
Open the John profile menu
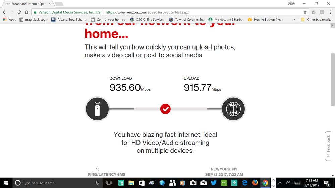pos(291,3)
